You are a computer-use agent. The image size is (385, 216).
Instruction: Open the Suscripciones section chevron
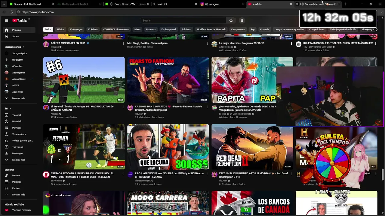click(23, 47)
